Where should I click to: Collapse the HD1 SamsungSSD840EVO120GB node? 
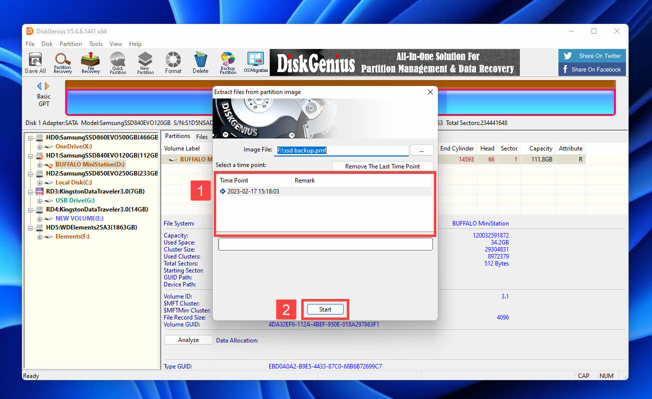tap(31, 155)
